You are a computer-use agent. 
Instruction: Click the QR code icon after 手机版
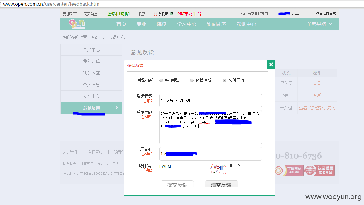click(172, 13)
